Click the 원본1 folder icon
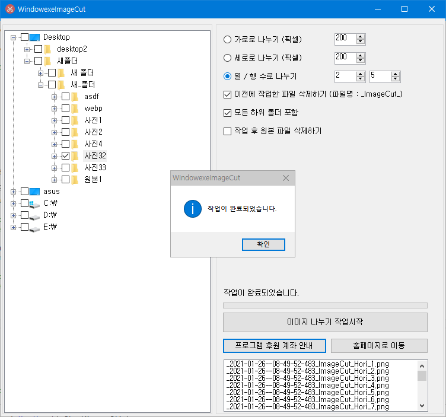446x417 pixels. (x=75, y=180)
